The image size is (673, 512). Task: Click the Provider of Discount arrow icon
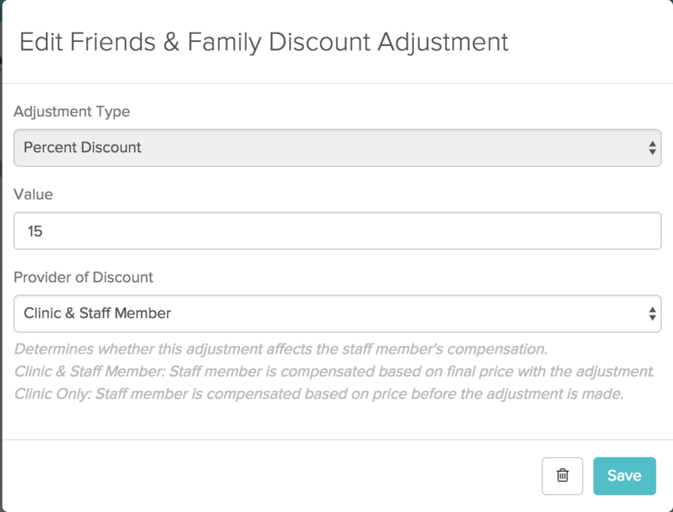(x=652, y=313)
